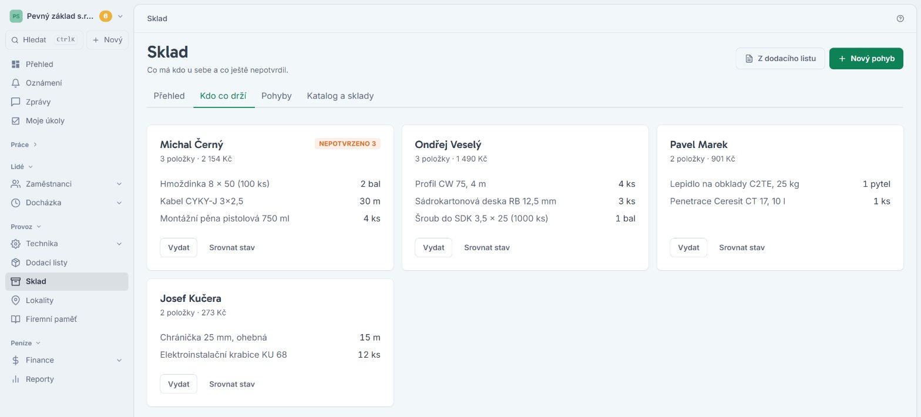Image resolution: width=921 pixels, height=417 pixels.
Task: Click Srovnat stav for Josef Kučera
Action: (x=232, y=384)
